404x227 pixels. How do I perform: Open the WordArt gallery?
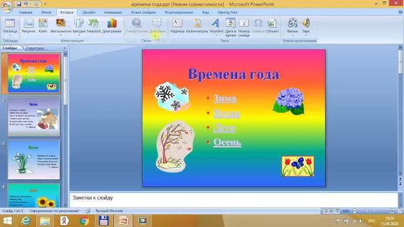pyautogui.click(x=216, y=27)
